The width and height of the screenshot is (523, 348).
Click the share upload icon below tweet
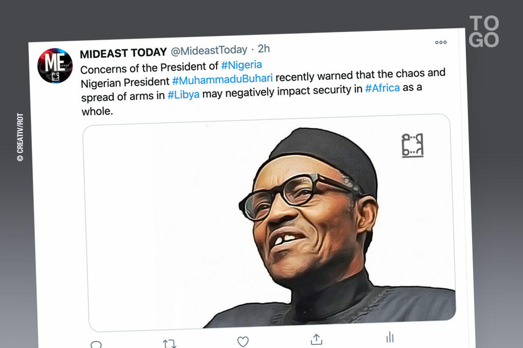pos(317,339)
